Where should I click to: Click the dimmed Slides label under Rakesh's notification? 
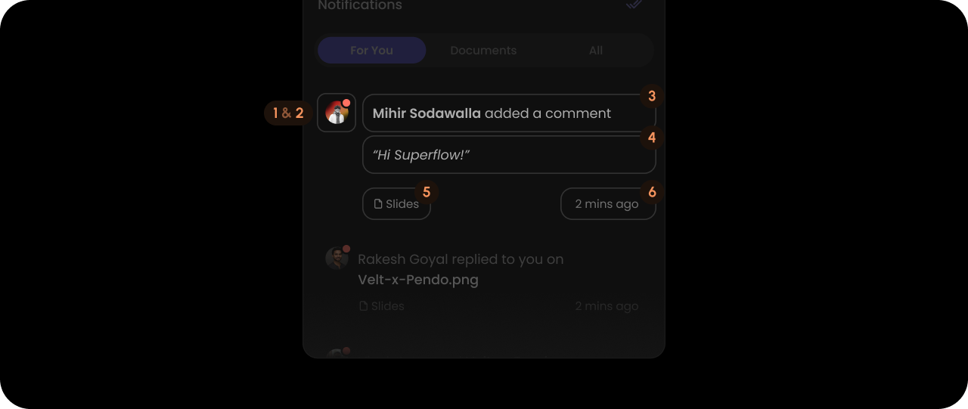[388, 306]
